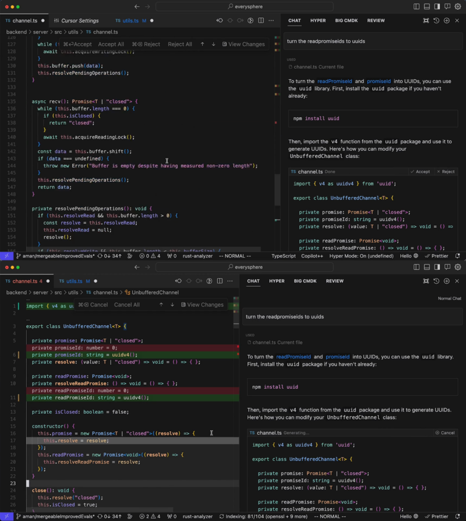This screenshot has width=466, height=521.
Task: Toggle Hyper Mode from the status bar
Action: coord(362,255)
